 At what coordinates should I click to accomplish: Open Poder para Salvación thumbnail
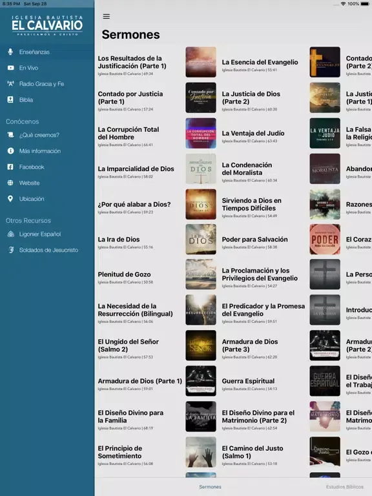[325, 240]
